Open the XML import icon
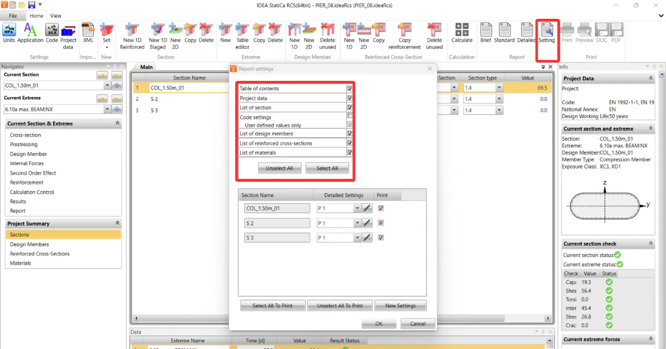Viewport: 666px width, 349px height. (x=88, y=33)
